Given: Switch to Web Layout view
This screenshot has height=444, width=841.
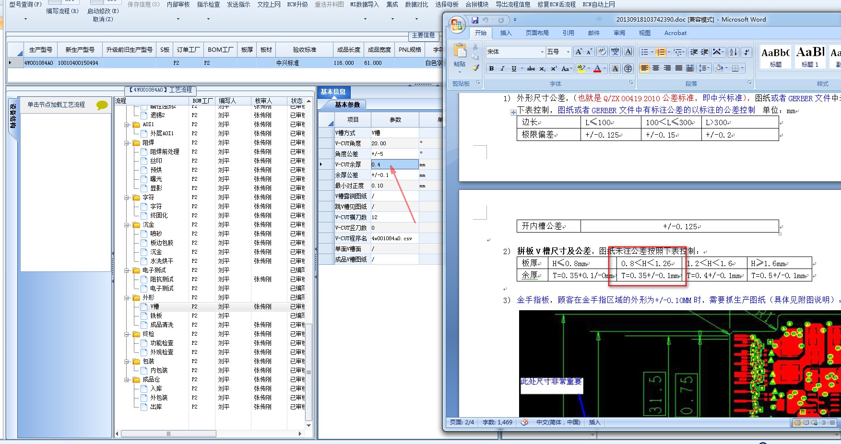Looking at the screenshot, I should (815, 422).
